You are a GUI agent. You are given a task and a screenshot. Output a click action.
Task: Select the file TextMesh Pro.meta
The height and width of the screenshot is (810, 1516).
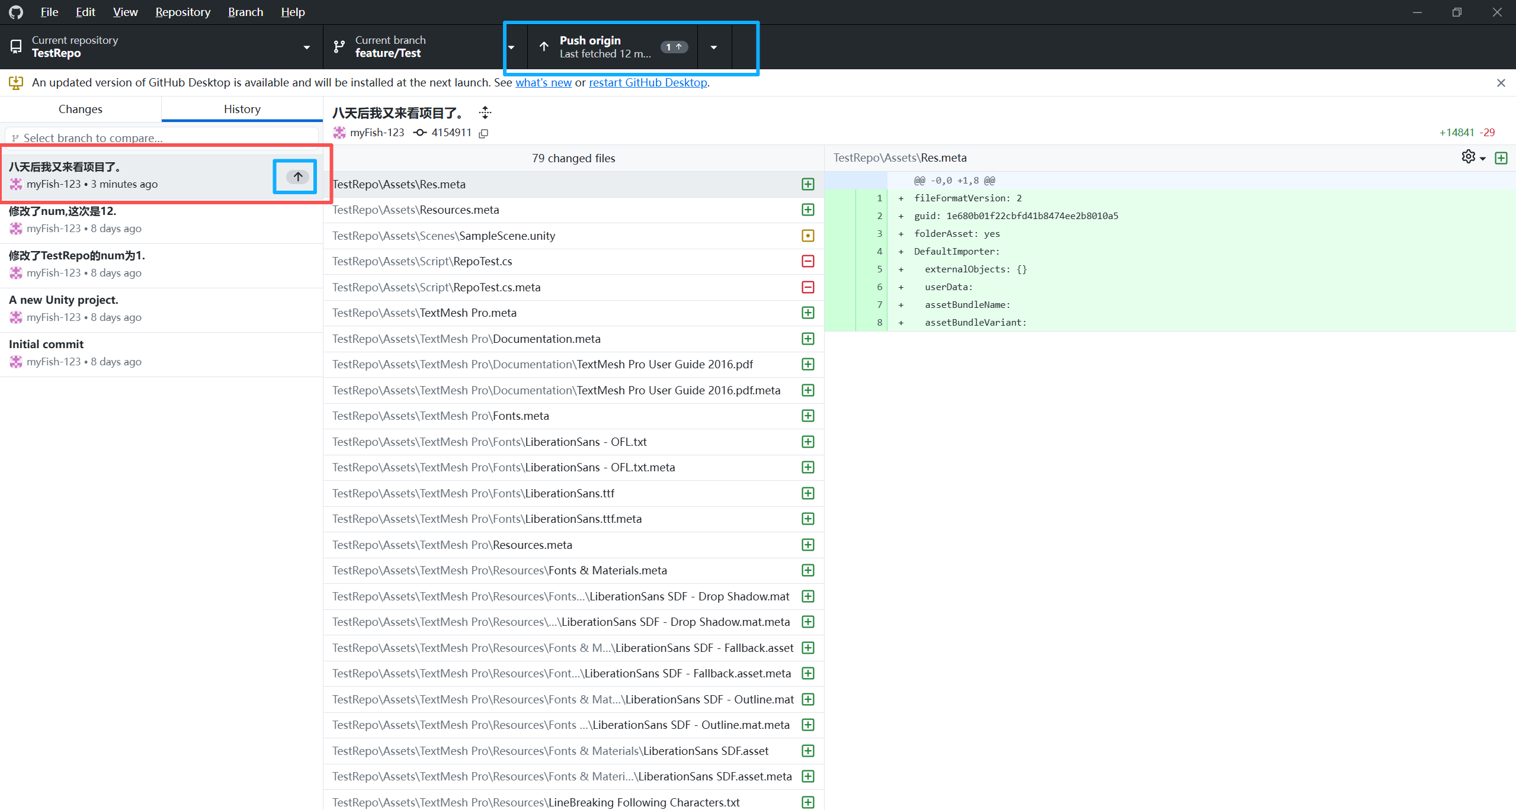click(573, 313)
